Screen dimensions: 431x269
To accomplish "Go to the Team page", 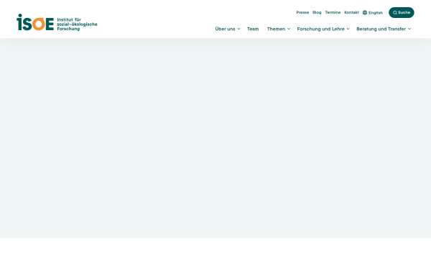I will (x=253, y=29).
